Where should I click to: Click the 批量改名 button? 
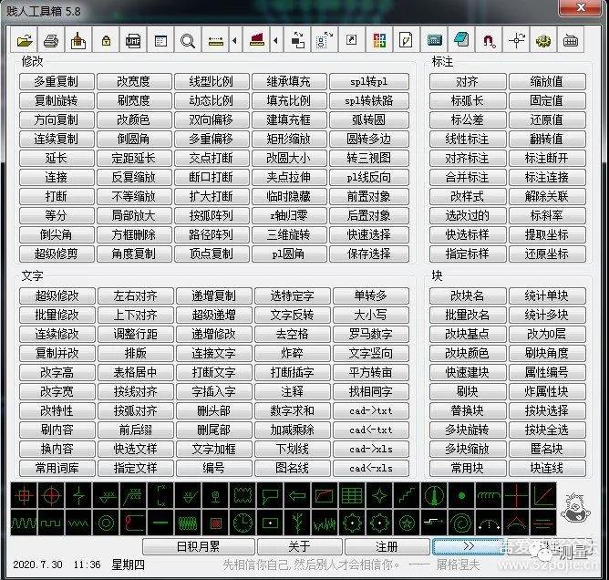coord(468,315)
